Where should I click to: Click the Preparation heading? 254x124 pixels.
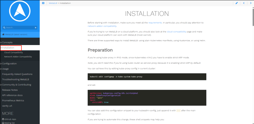point(100,50)
